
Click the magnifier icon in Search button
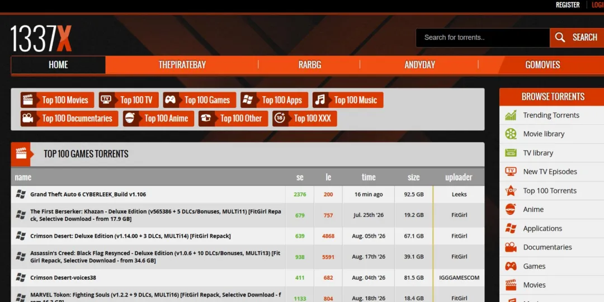pyautogui.click(x=560, y=37)
